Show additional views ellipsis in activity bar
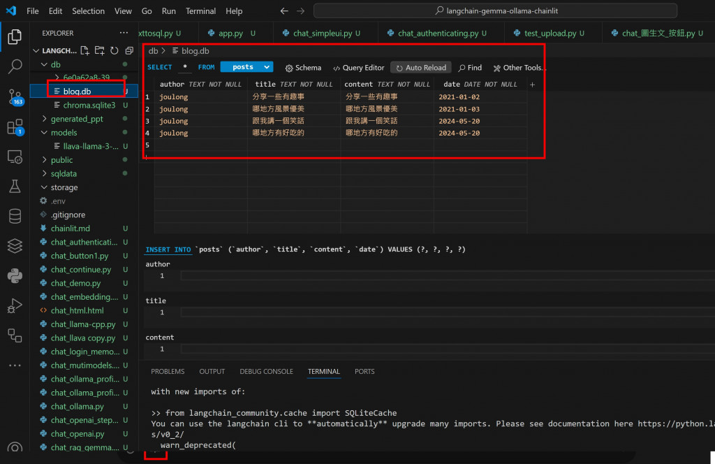 click(x=15, y=365)
